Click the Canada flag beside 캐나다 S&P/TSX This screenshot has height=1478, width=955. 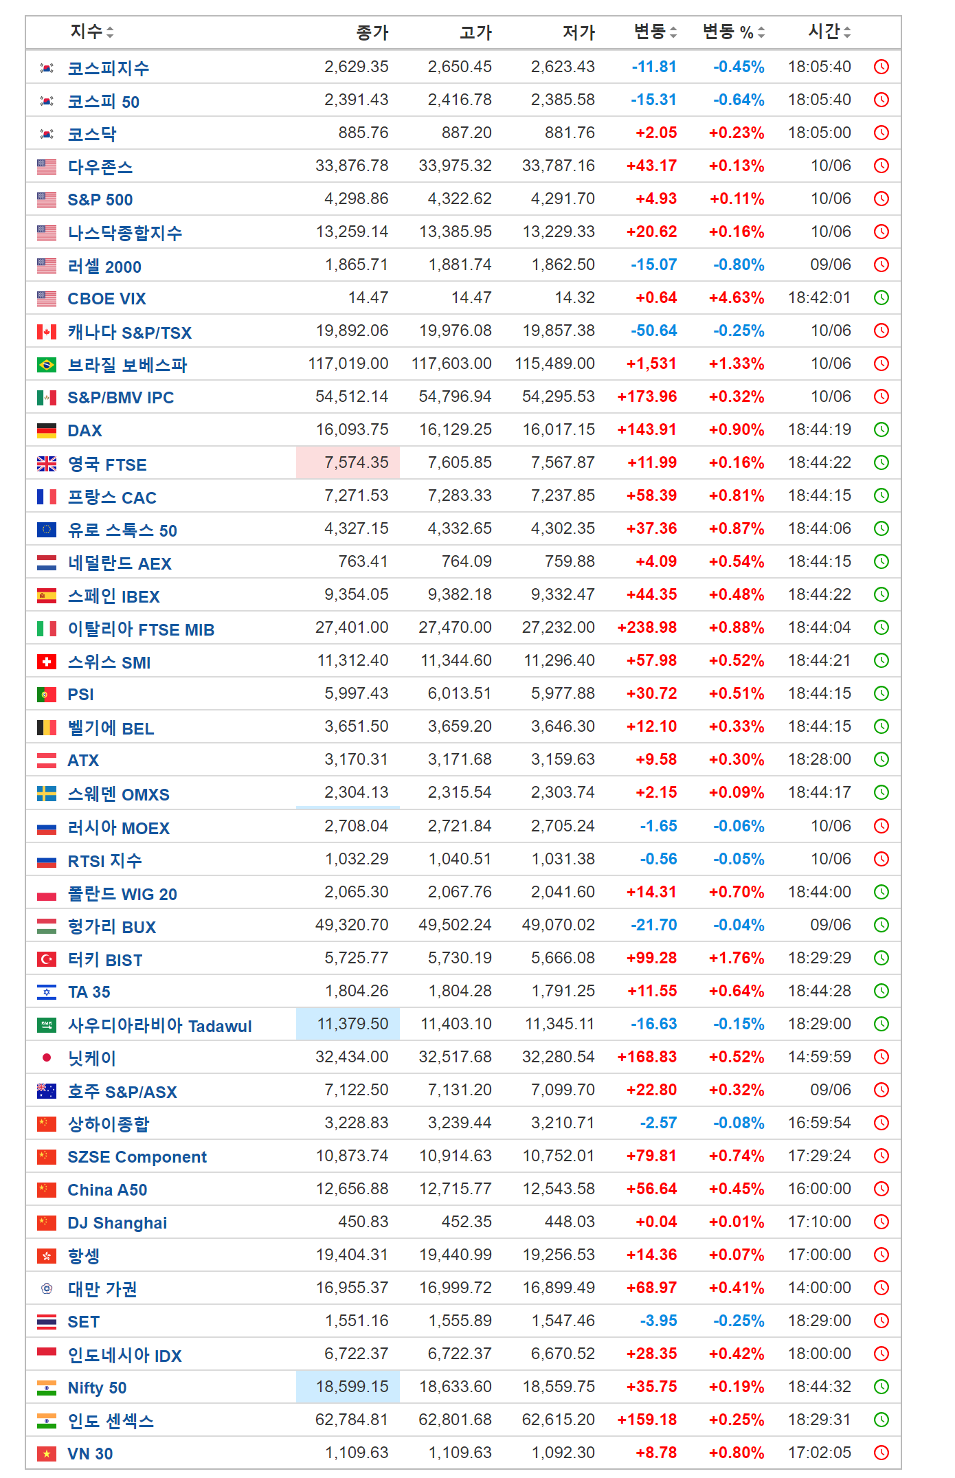click(x=47, y=332)
